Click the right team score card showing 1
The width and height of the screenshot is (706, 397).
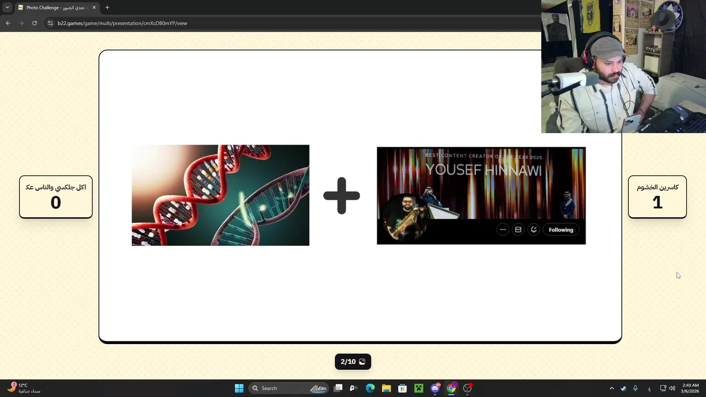657,197
